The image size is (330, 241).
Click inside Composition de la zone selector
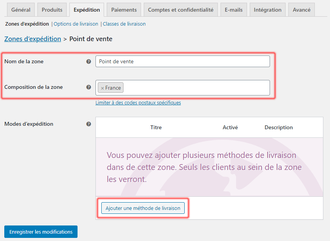point(183,88)
